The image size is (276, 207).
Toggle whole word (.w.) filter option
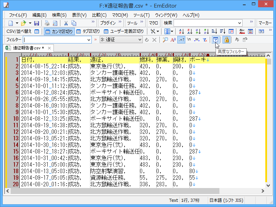coord(197,40)
